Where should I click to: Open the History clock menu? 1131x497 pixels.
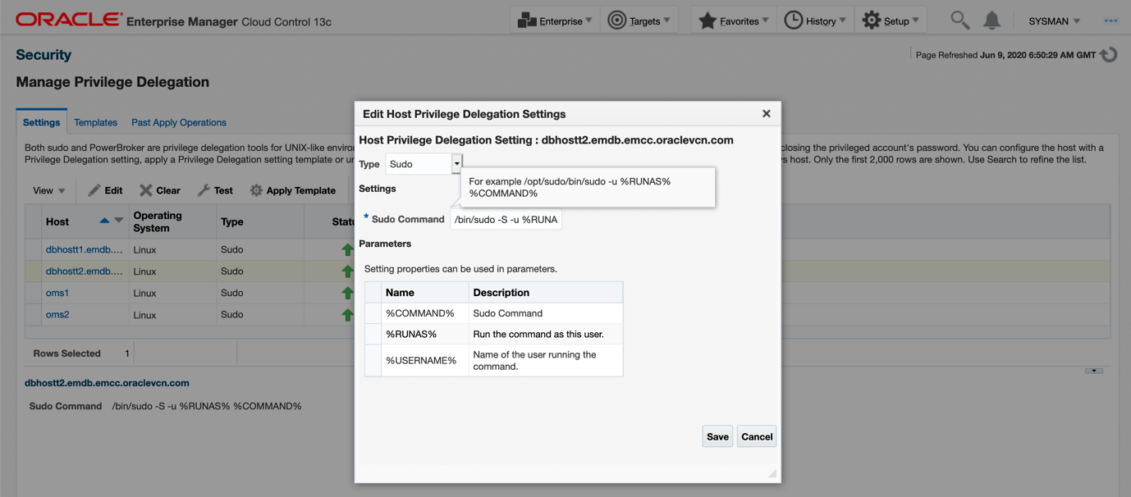pyautogui.click(x=815, y=21)
